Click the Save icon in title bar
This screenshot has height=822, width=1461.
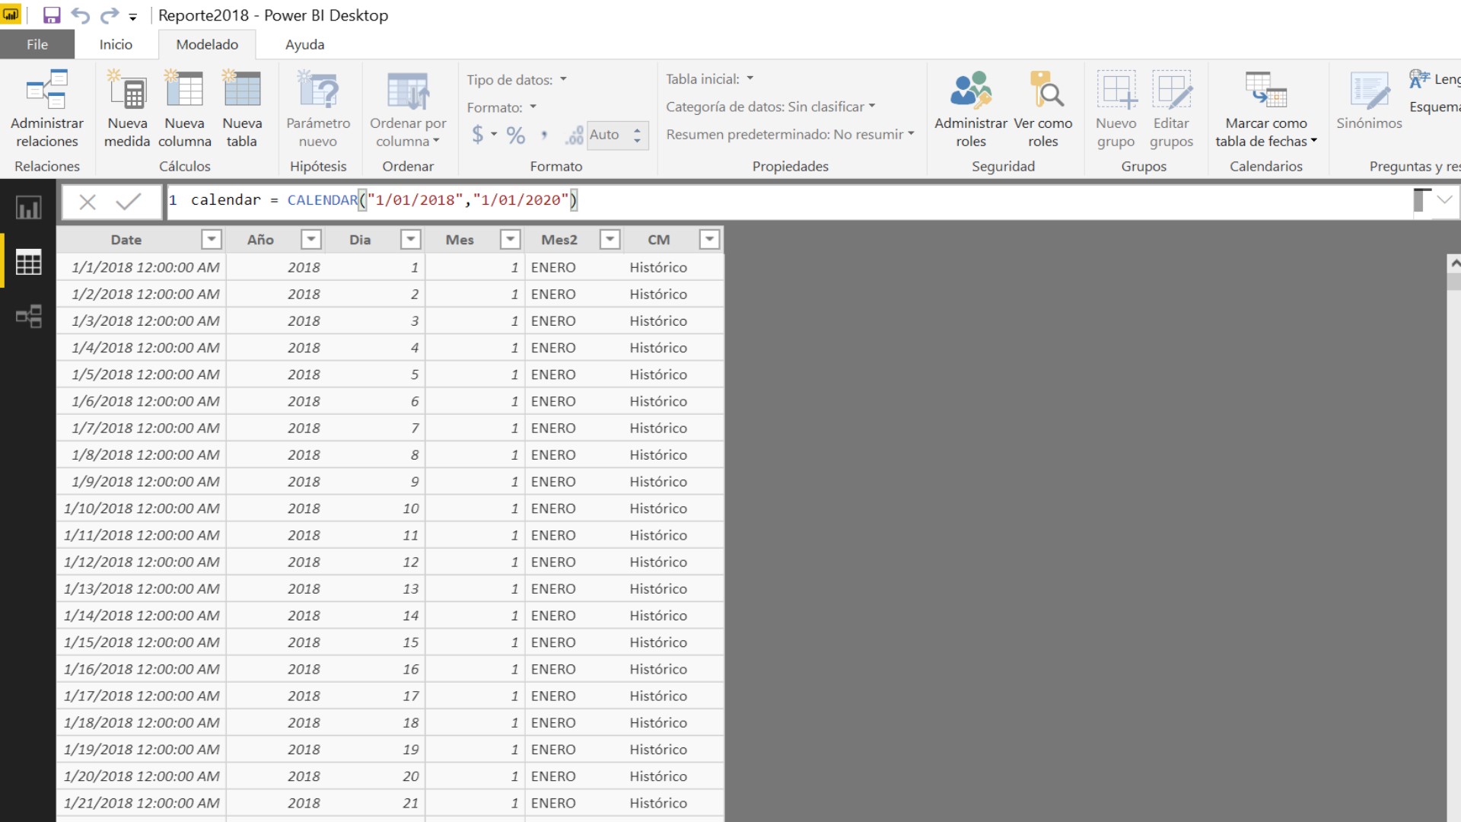click(x=51, y=15)
